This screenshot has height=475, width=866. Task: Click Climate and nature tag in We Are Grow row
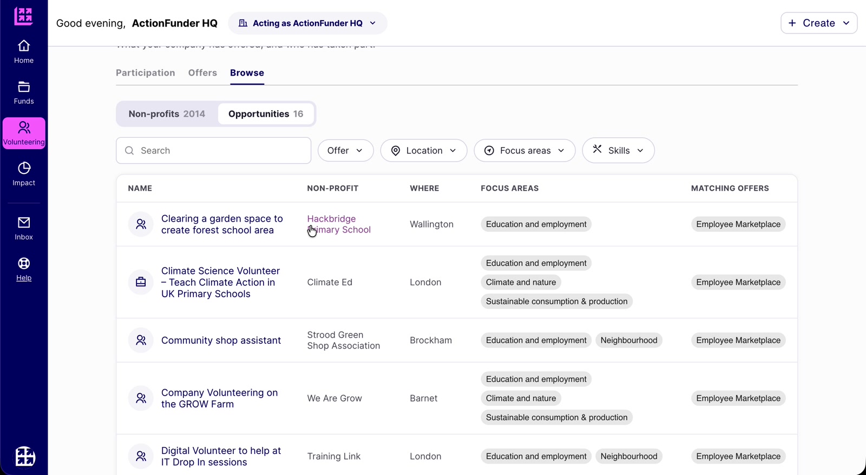[x=521, y=398]
